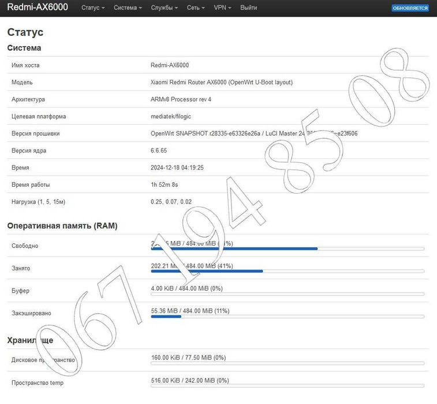Screen dimensions: 437x404
Task: Click the Занято memory progress bar
Action: 287,271
